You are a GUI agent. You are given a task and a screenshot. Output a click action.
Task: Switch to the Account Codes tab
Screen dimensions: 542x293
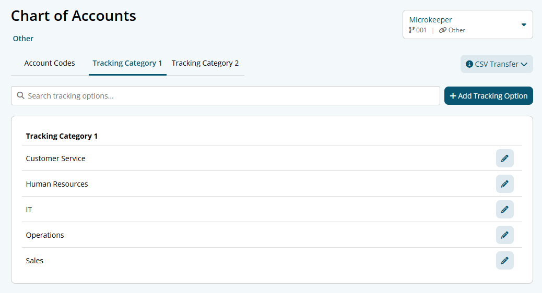pos(50,63)
